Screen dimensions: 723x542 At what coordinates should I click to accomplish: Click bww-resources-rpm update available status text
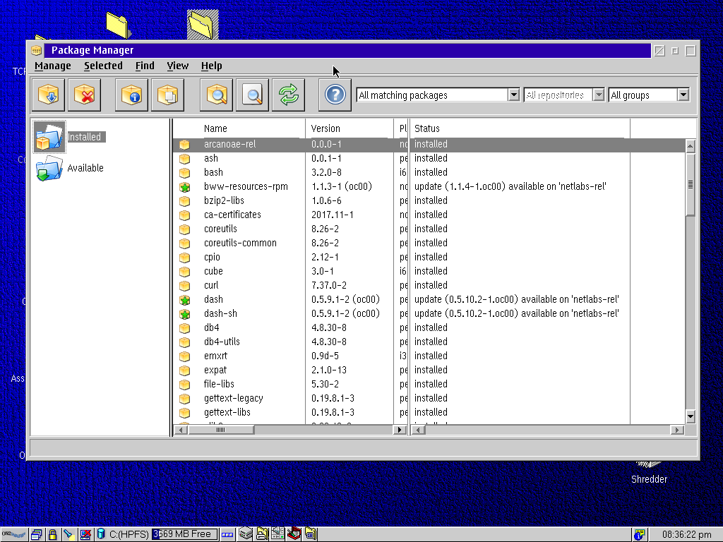point(510,186)
